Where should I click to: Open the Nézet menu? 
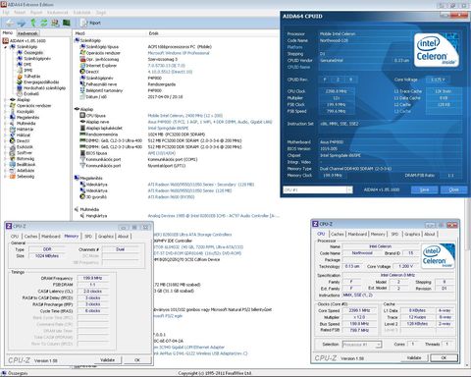click(x=20, y=13)
